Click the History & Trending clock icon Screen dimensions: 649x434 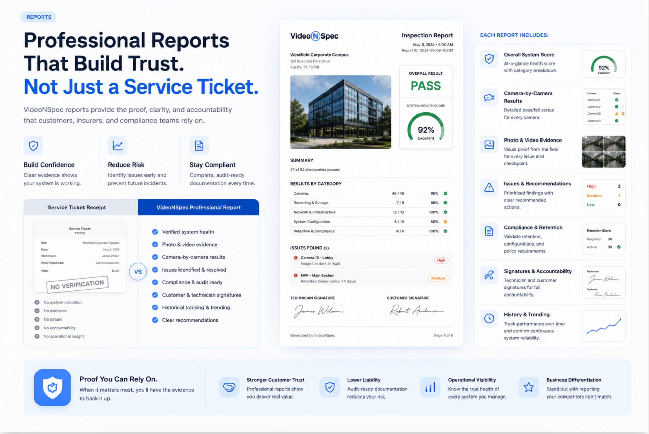click(x=489, y=318)
